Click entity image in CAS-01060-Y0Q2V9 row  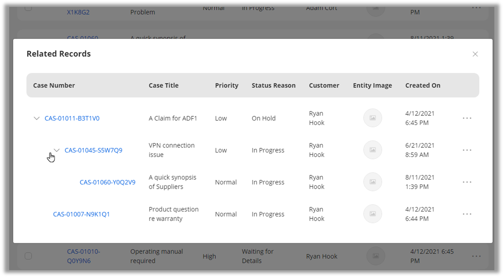pos(373,182)
